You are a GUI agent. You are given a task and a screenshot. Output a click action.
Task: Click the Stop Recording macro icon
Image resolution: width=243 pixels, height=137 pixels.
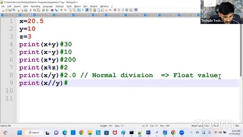pos(119,10)
